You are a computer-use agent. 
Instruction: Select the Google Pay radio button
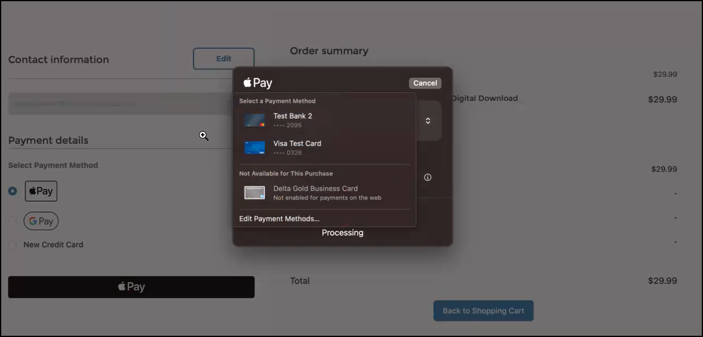click(13, 221)
